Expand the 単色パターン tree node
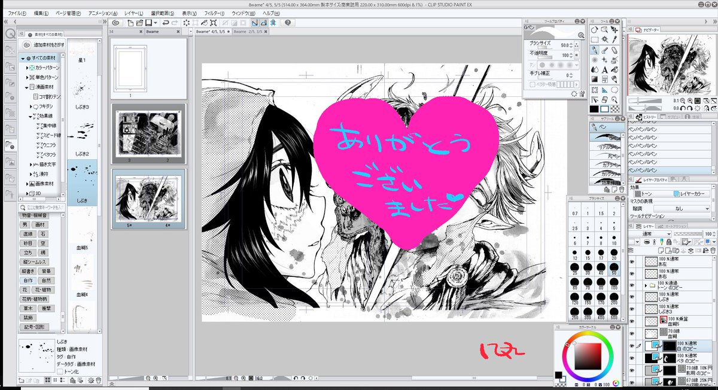The width and height of the screenshot is (718, 390). point(27,77)
